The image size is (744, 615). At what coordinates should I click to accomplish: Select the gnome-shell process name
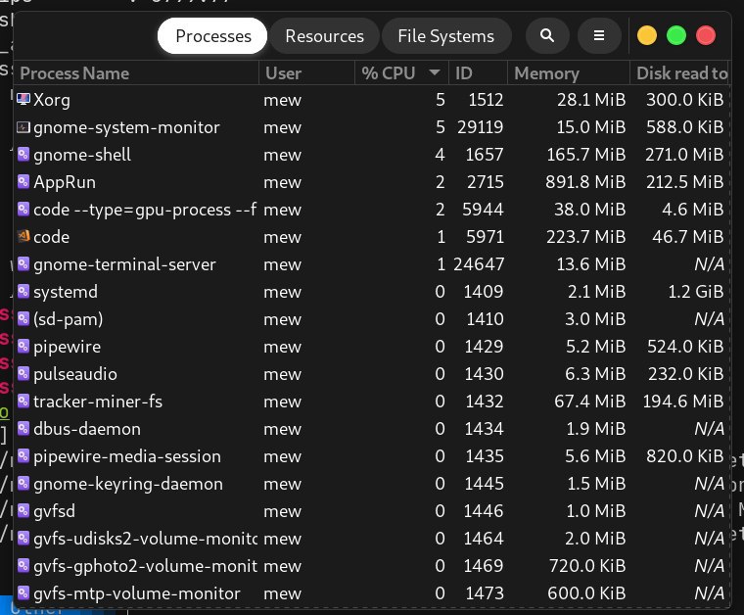click(x=82, y=155)
